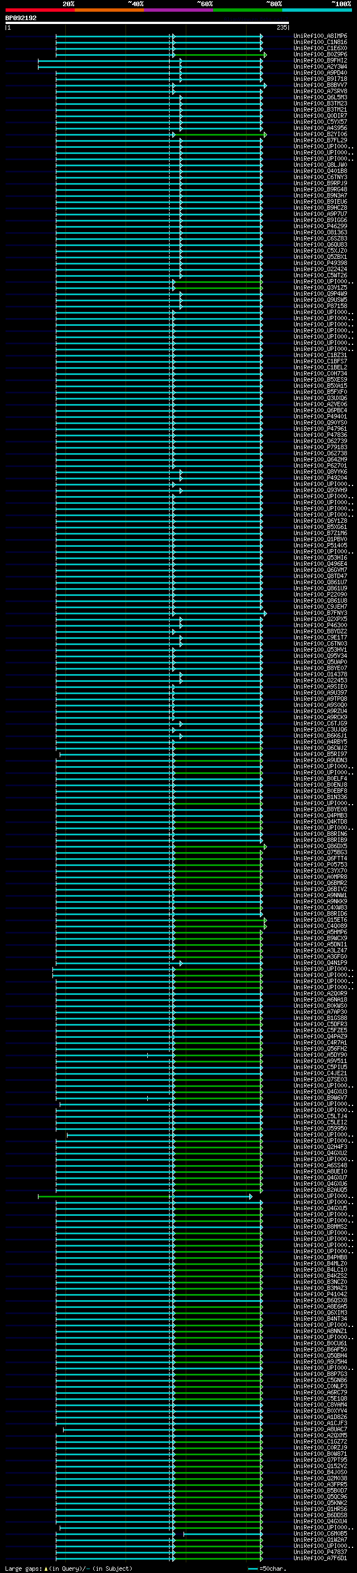Select entry UniRef100_Q75BG3
Screen dimensions: 357x1573
point(320,853)
